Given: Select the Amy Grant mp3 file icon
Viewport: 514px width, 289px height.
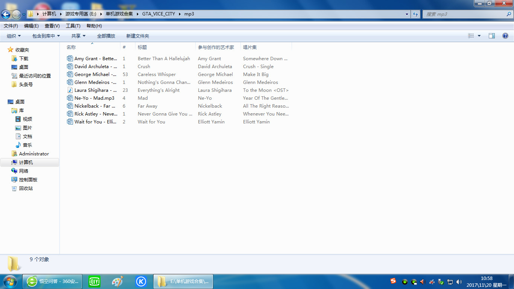Looking at the screenshot, I should (70, 58).
